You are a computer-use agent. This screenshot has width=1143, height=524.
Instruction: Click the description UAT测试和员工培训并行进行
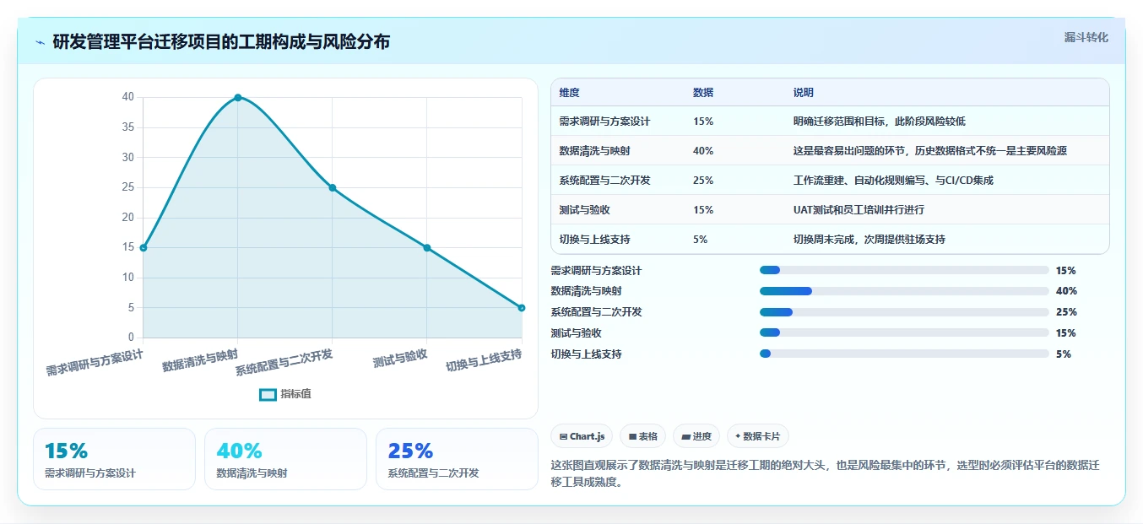[859, 210]
